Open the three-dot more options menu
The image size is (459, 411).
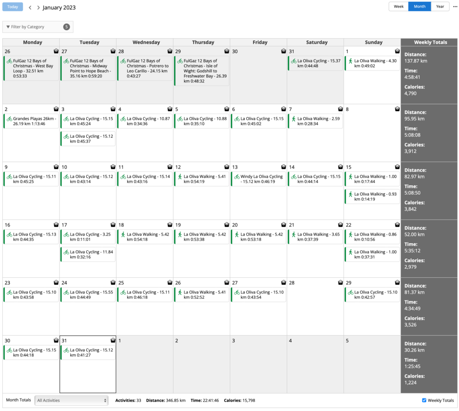(455, 7)
